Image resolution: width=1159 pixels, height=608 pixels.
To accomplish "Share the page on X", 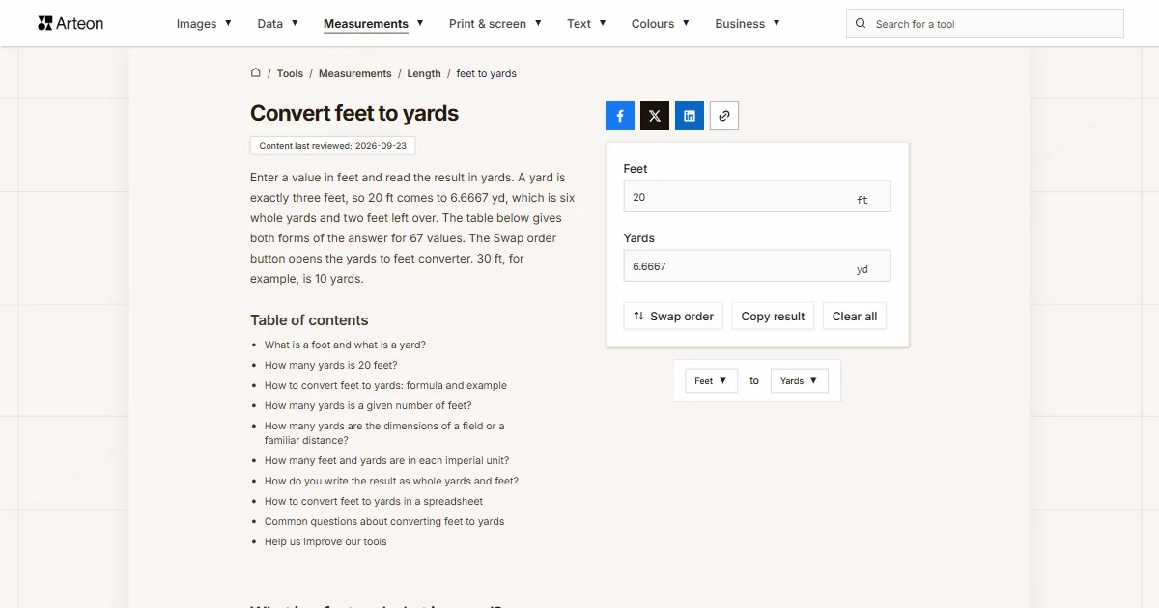I will [x=655, y=116].
